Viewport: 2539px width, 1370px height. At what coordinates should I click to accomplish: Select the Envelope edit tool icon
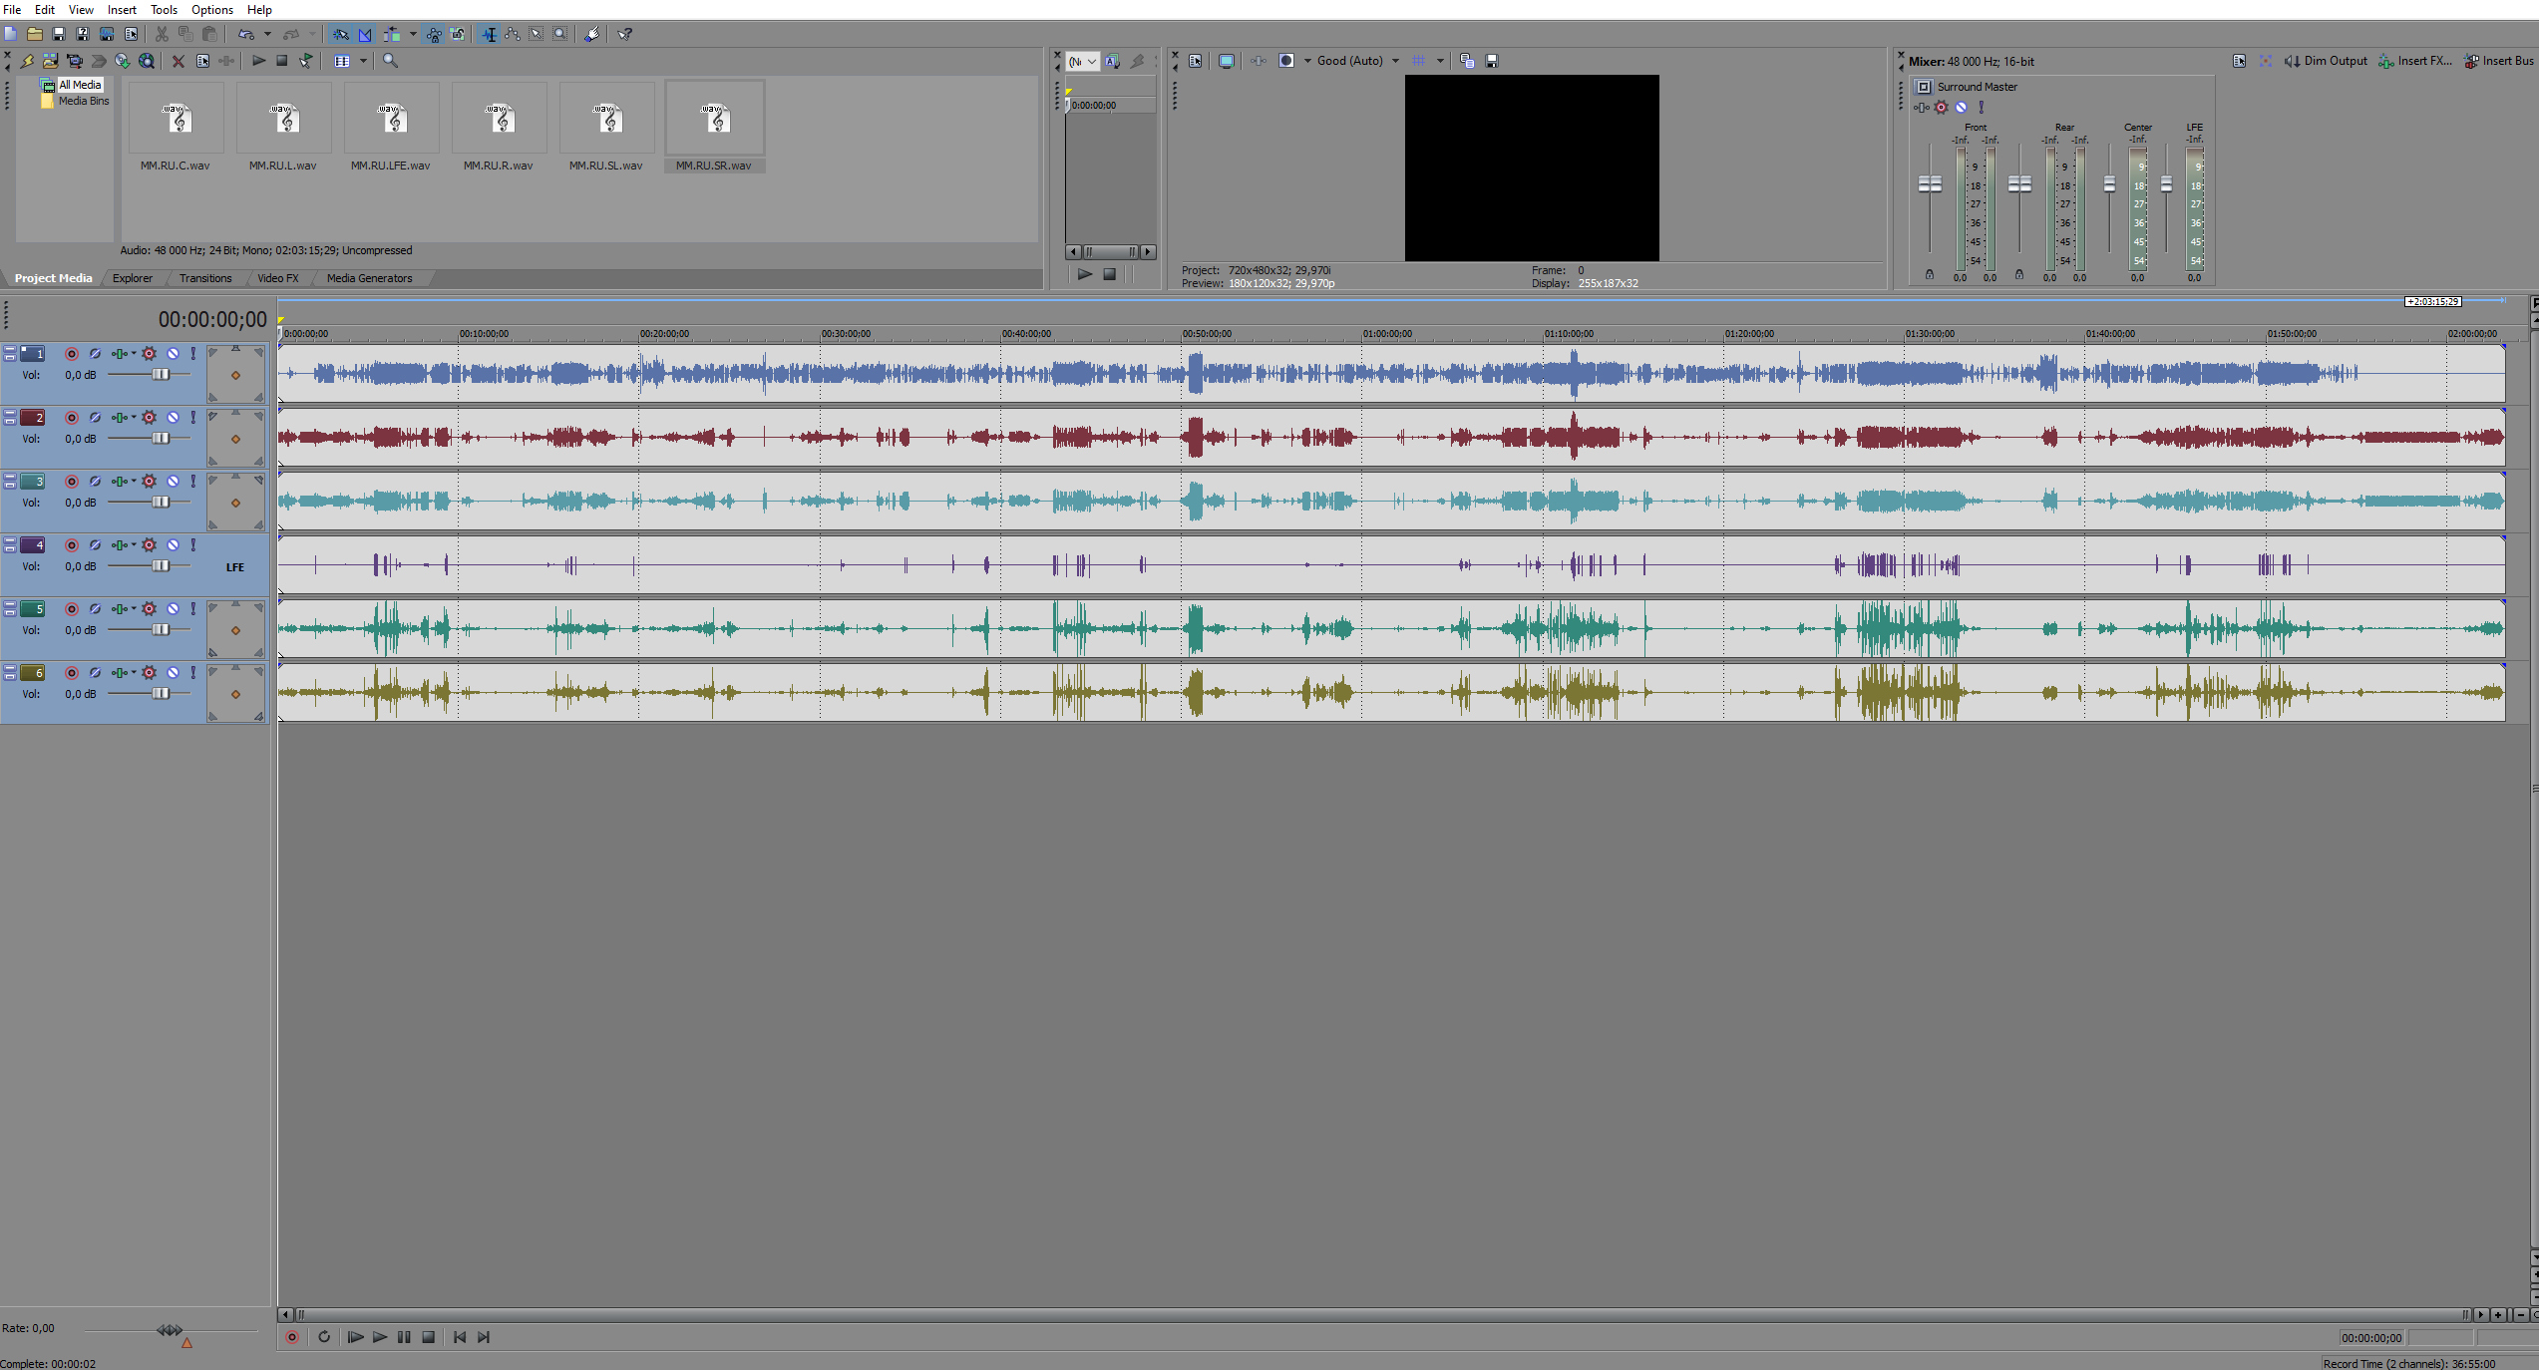(x=513, y=34)
